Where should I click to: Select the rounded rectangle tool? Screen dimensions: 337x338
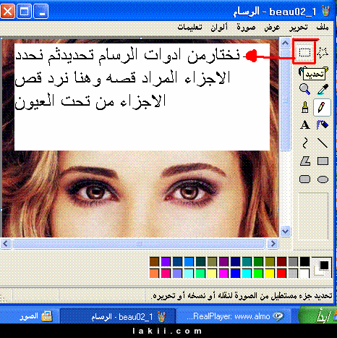tap(304, 179)
